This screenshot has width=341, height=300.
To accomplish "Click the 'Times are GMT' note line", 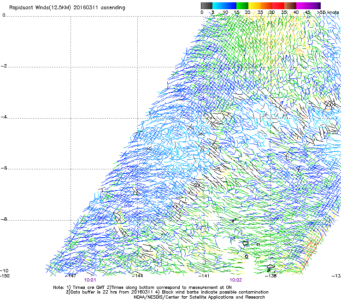I will click(x=142, y=288).
